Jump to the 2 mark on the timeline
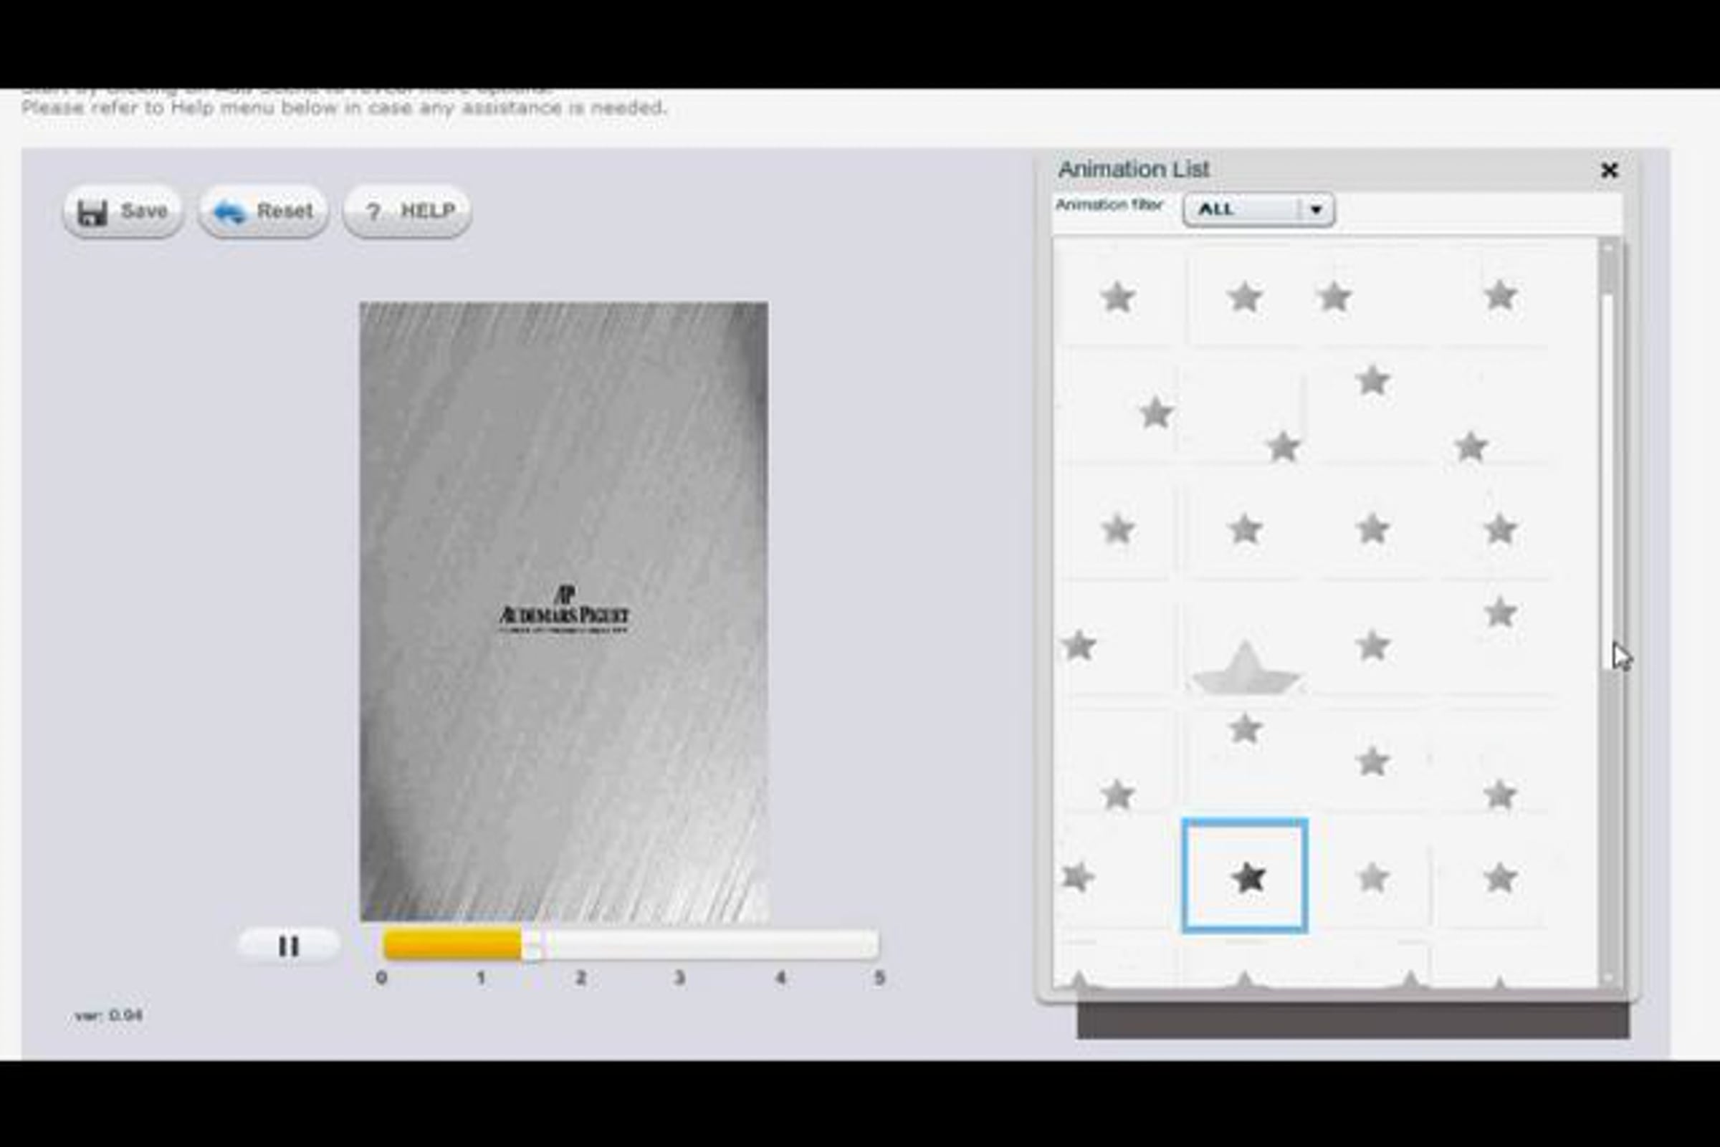Viewport: 1720px width, 1147px height. tap(581, 978)
